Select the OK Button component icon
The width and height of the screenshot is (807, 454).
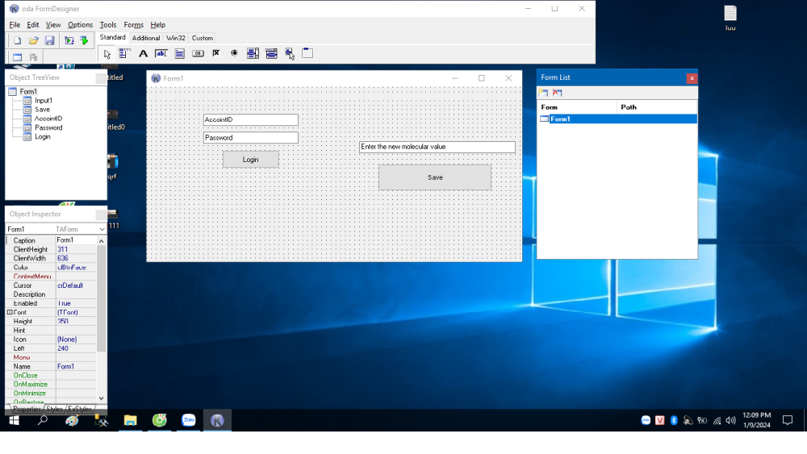coord(198,53)
